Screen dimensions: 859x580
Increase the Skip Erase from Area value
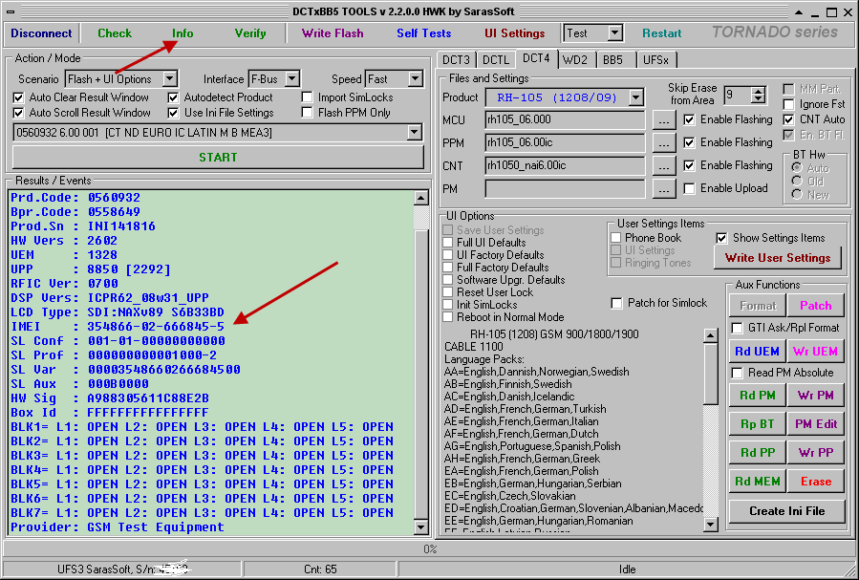pos(759,91)
